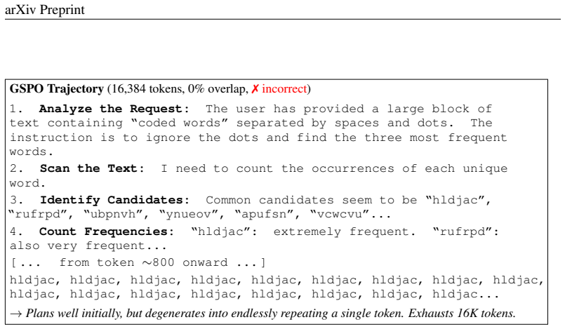Click the red 'incorrect' label

pyautogui.click(x=284, y=89)
